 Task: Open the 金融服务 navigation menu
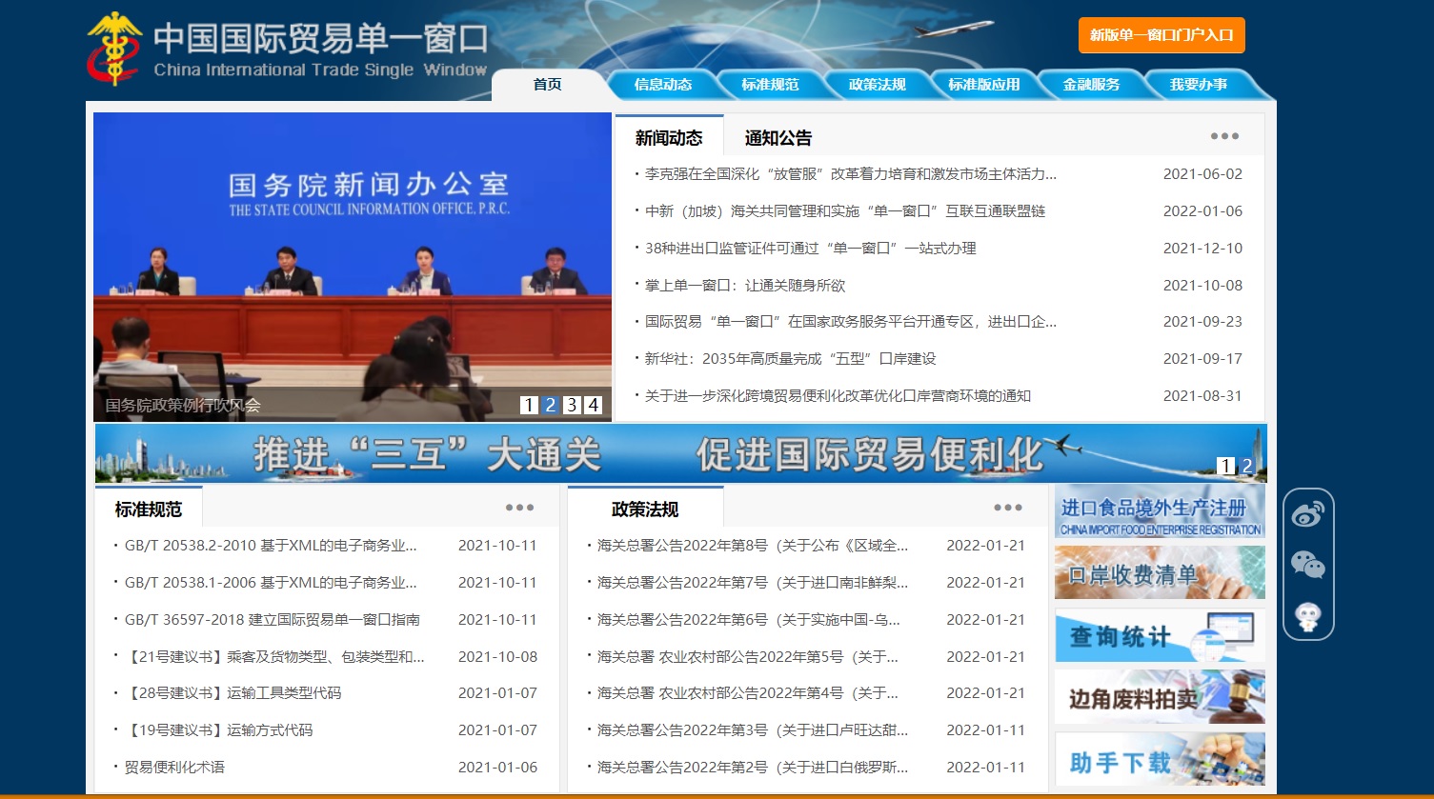[x=1094, y=84]
